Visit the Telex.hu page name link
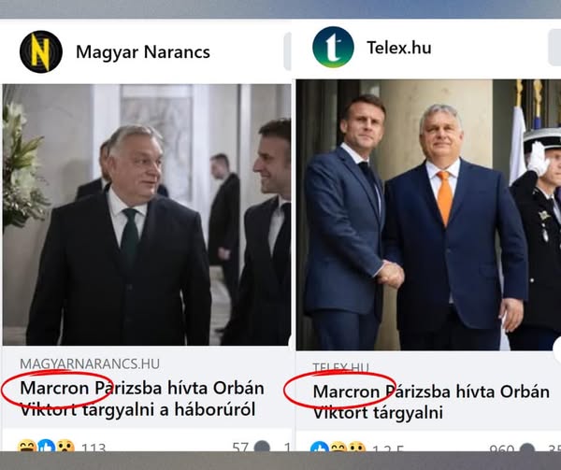The image size is (561, 470). point(399,48)
